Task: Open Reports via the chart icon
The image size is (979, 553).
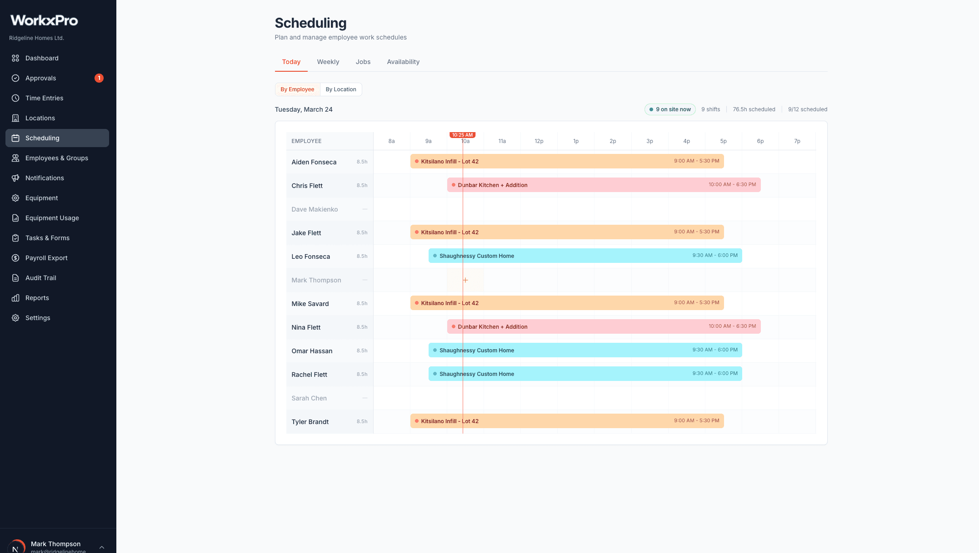Action: (x=37, y=298)
